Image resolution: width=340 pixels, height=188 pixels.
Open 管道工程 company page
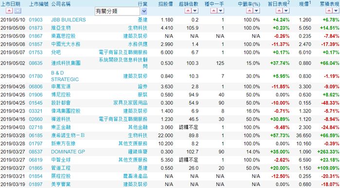(61, 168)
